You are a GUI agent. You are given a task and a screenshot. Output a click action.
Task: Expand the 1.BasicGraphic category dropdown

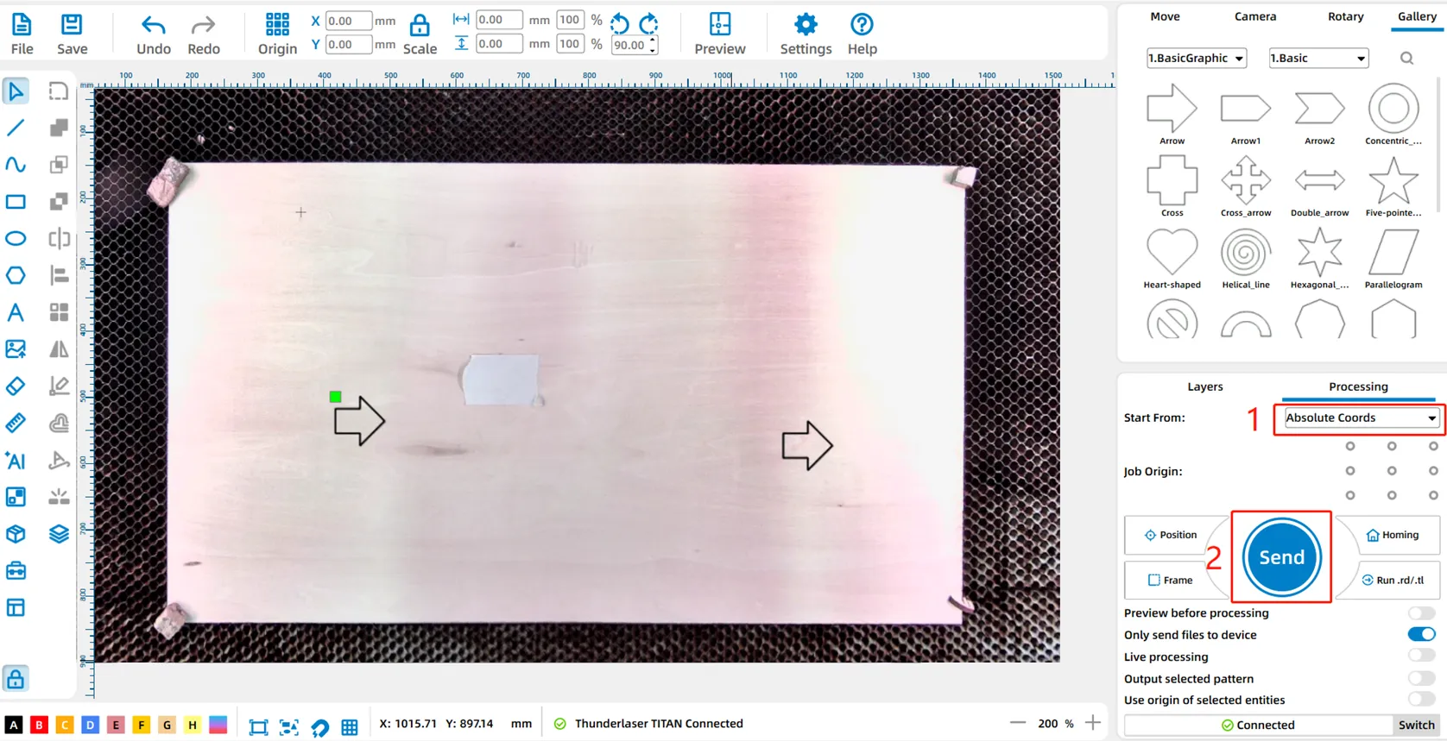point(1196,58)
